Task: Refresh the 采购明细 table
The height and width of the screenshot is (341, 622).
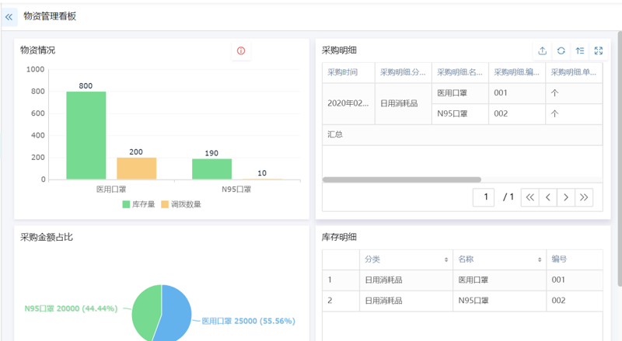Action: [x=561, y=50]
